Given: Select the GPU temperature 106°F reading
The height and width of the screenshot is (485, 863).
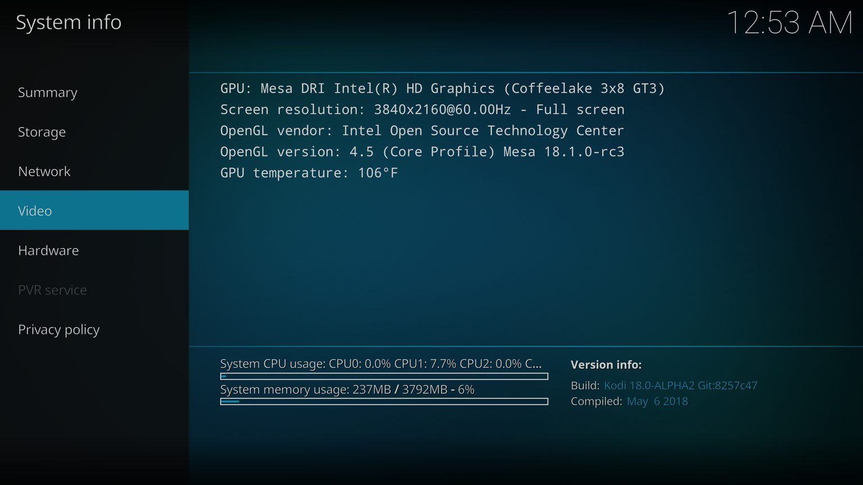Looking at the screenshot, I should coord(309,173).
